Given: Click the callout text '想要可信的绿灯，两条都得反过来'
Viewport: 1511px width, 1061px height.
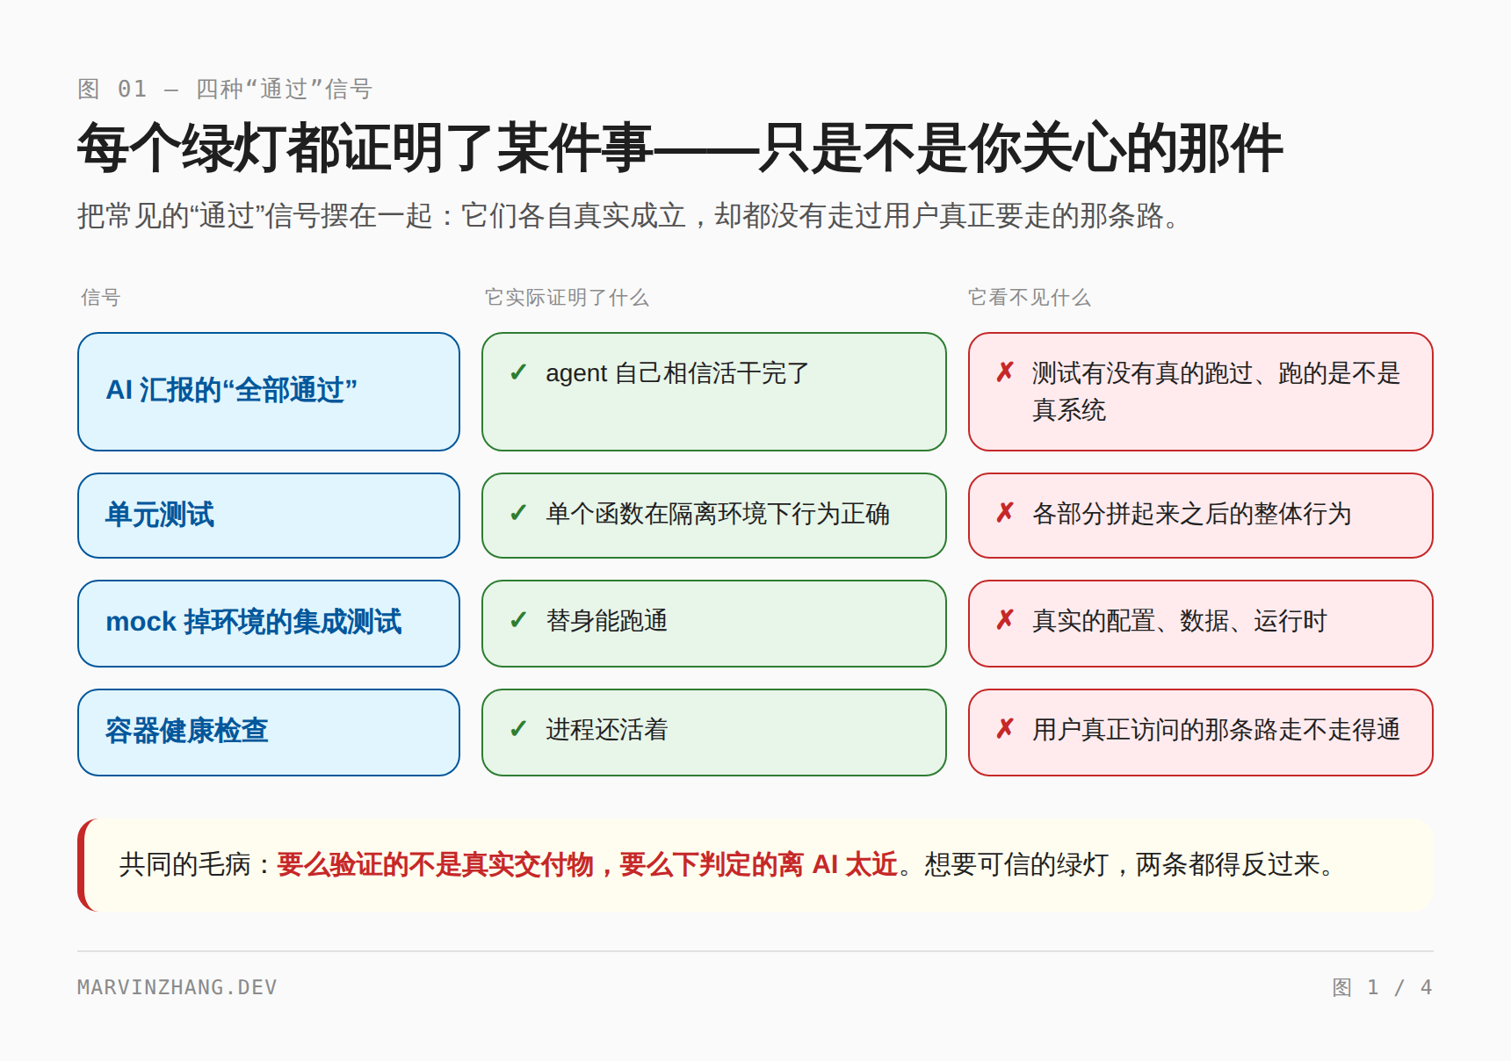Looking at the screenshot, I should [x=1122, y=864].
